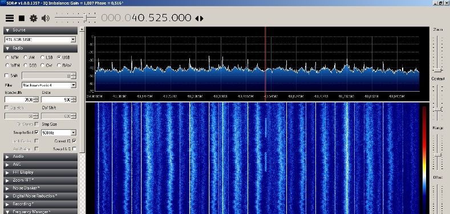Disable the Snap to Grid checkbox
Viewport: 450px width, 214px height.
click(37, 133)
